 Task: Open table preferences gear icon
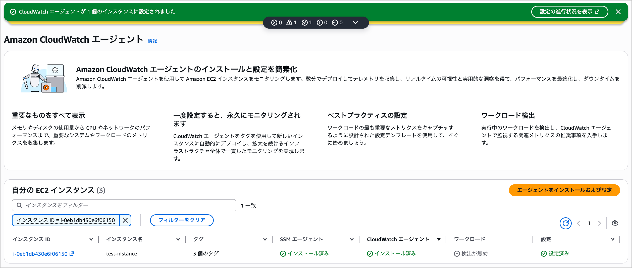[615, 223]
